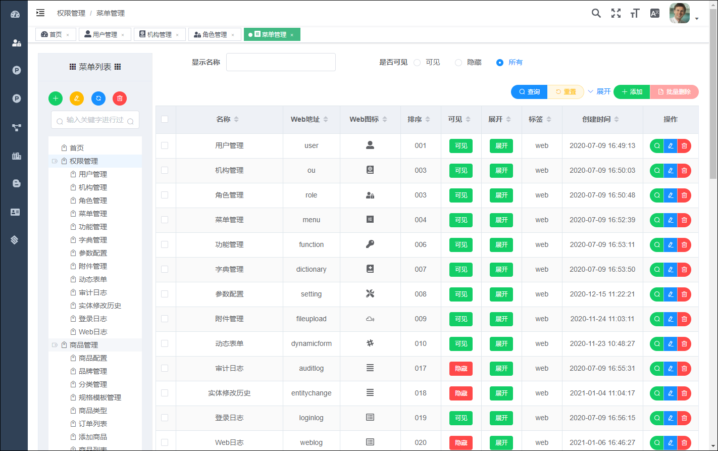Select the 可见 radio button
This screenshot has width=718, height=451.
(417, 63)
